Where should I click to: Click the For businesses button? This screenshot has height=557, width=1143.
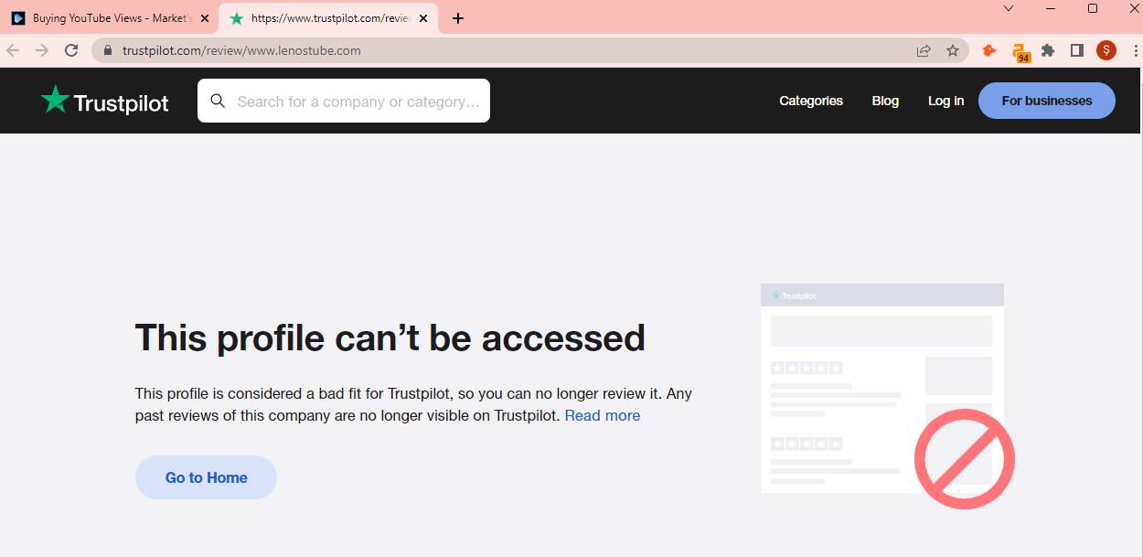[1047, 101]
